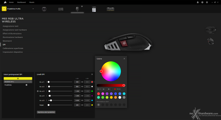
Task: Click the red sniper button on mouse
Action: click(x=124, y=43)
